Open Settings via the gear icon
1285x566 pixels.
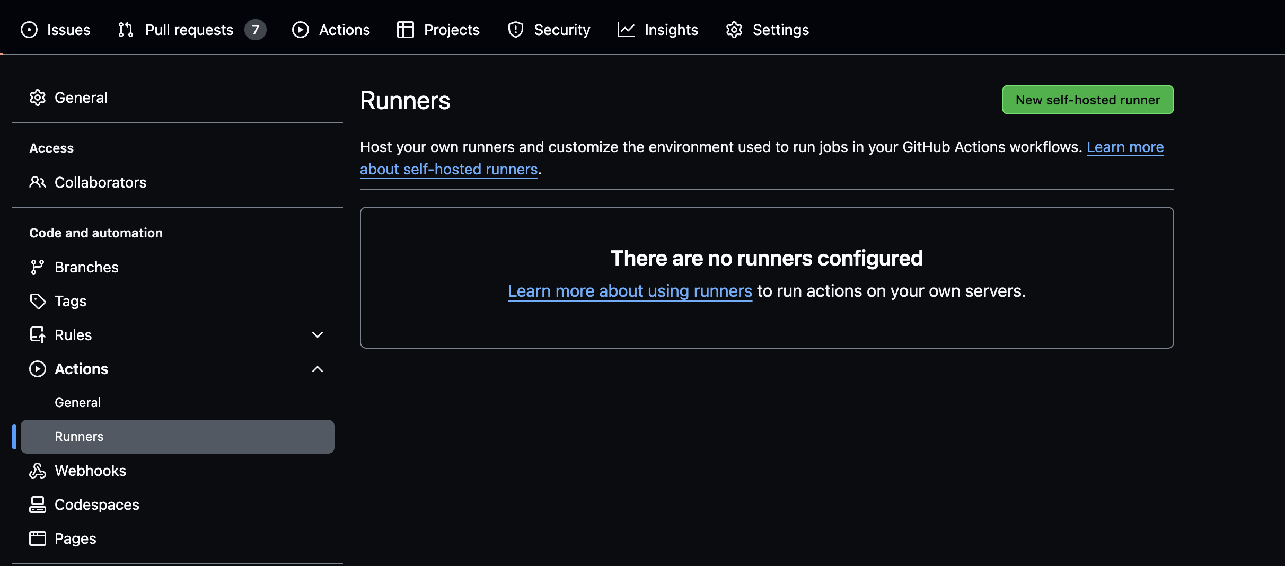pos(734,30)
